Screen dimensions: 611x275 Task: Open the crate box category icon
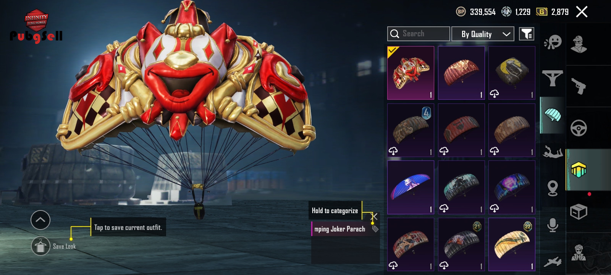579,212
